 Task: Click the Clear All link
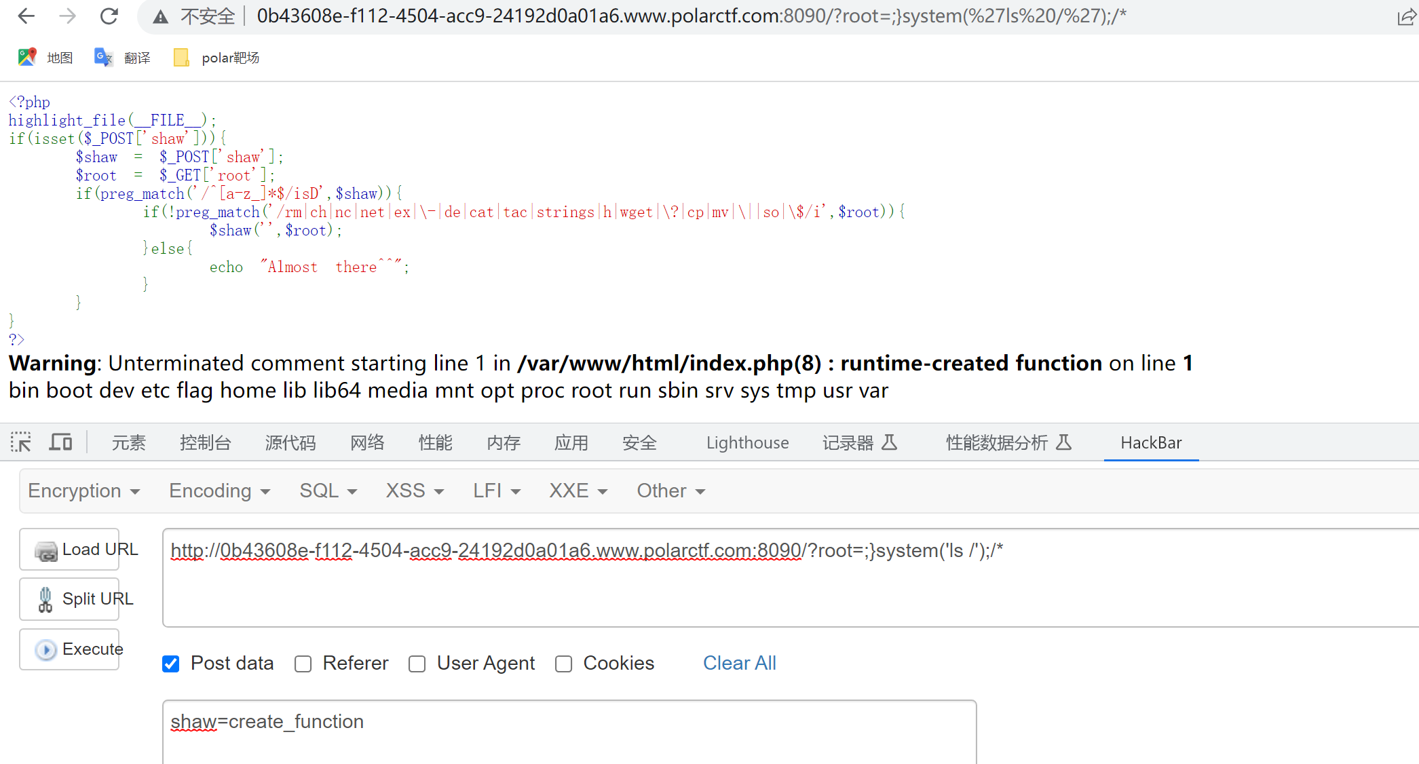point(739,663)
